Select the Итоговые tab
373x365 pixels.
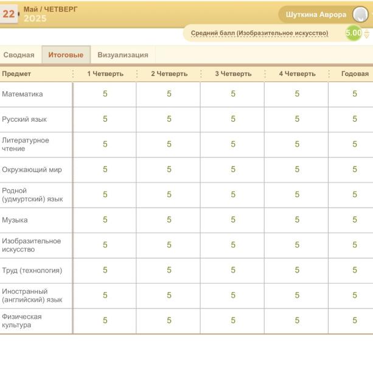coord(66,55)
